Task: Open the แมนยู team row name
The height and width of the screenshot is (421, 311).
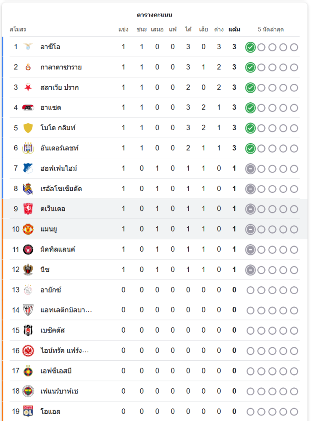Action: tap(49, 229)
